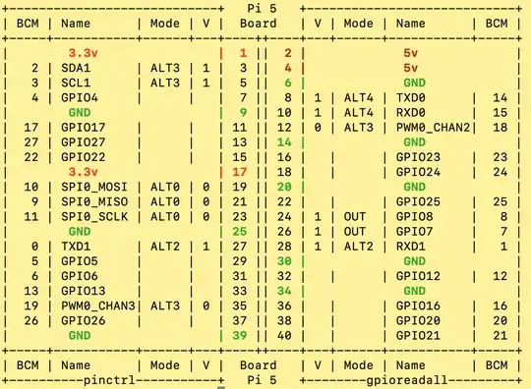Click the ALT2 mode in TXD1 row

pyautogui.click(x=165, y=247)
